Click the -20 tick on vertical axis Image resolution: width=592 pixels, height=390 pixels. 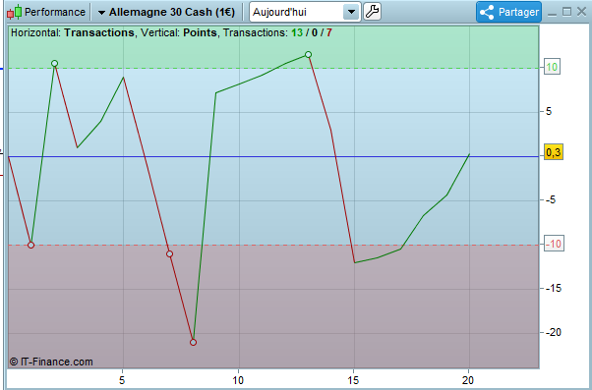click(553, 332)
